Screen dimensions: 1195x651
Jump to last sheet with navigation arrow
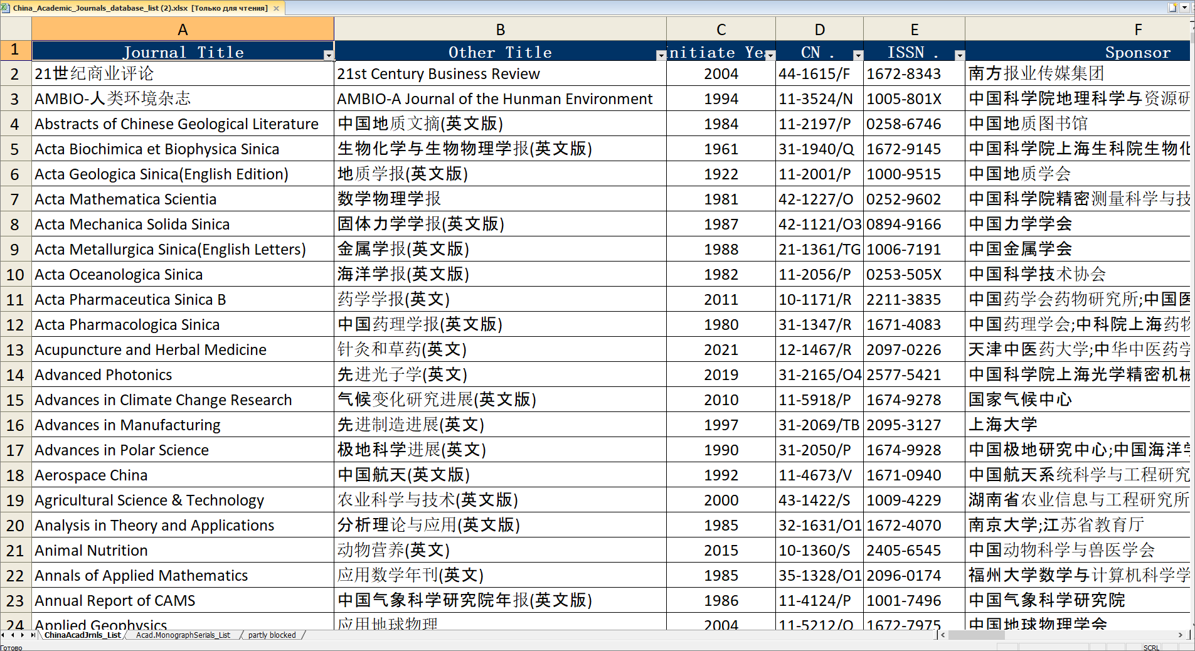coord(33,635)
